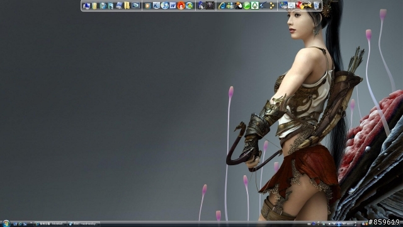Image resolution: width=403 pixels, height=227 pixels.
Task: Open the Computer icon in the dock
Action: coord(87,6)
